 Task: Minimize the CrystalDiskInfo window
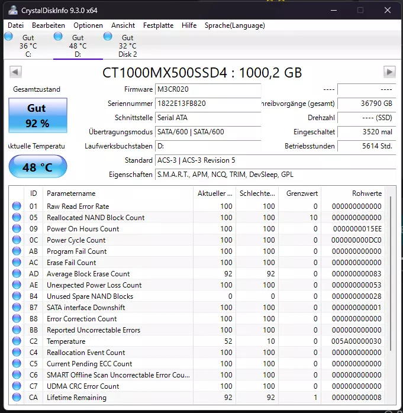[334, 10]
